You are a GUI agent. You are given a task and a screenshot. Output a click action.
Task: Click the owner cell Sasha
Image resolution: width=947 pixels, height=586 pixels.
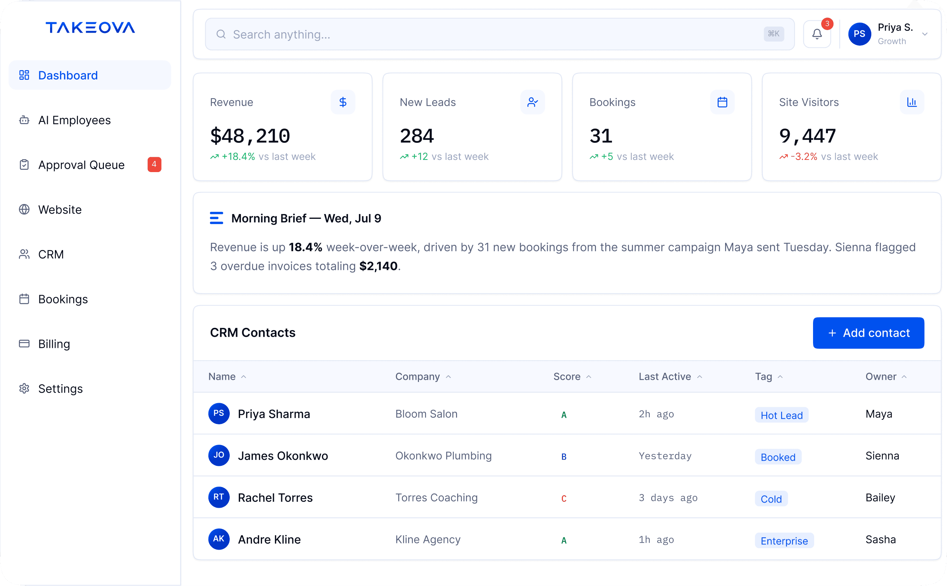pos(880,540)
